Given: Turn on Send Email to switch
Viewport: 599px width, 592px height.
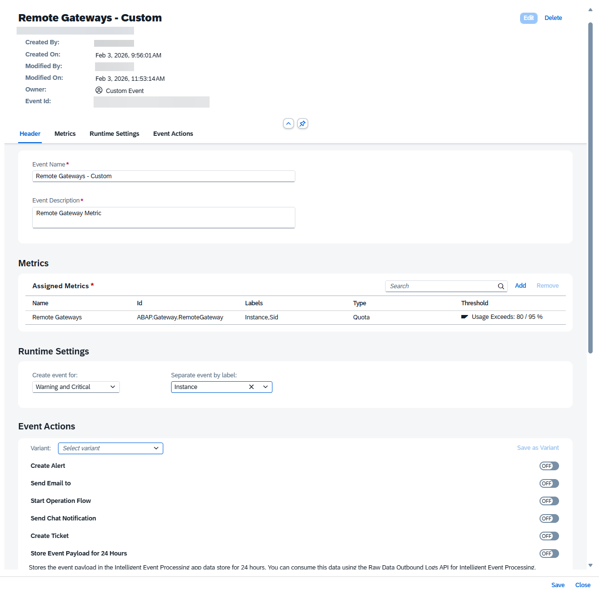Looking at the screenshot, I should tap(549, 483).
